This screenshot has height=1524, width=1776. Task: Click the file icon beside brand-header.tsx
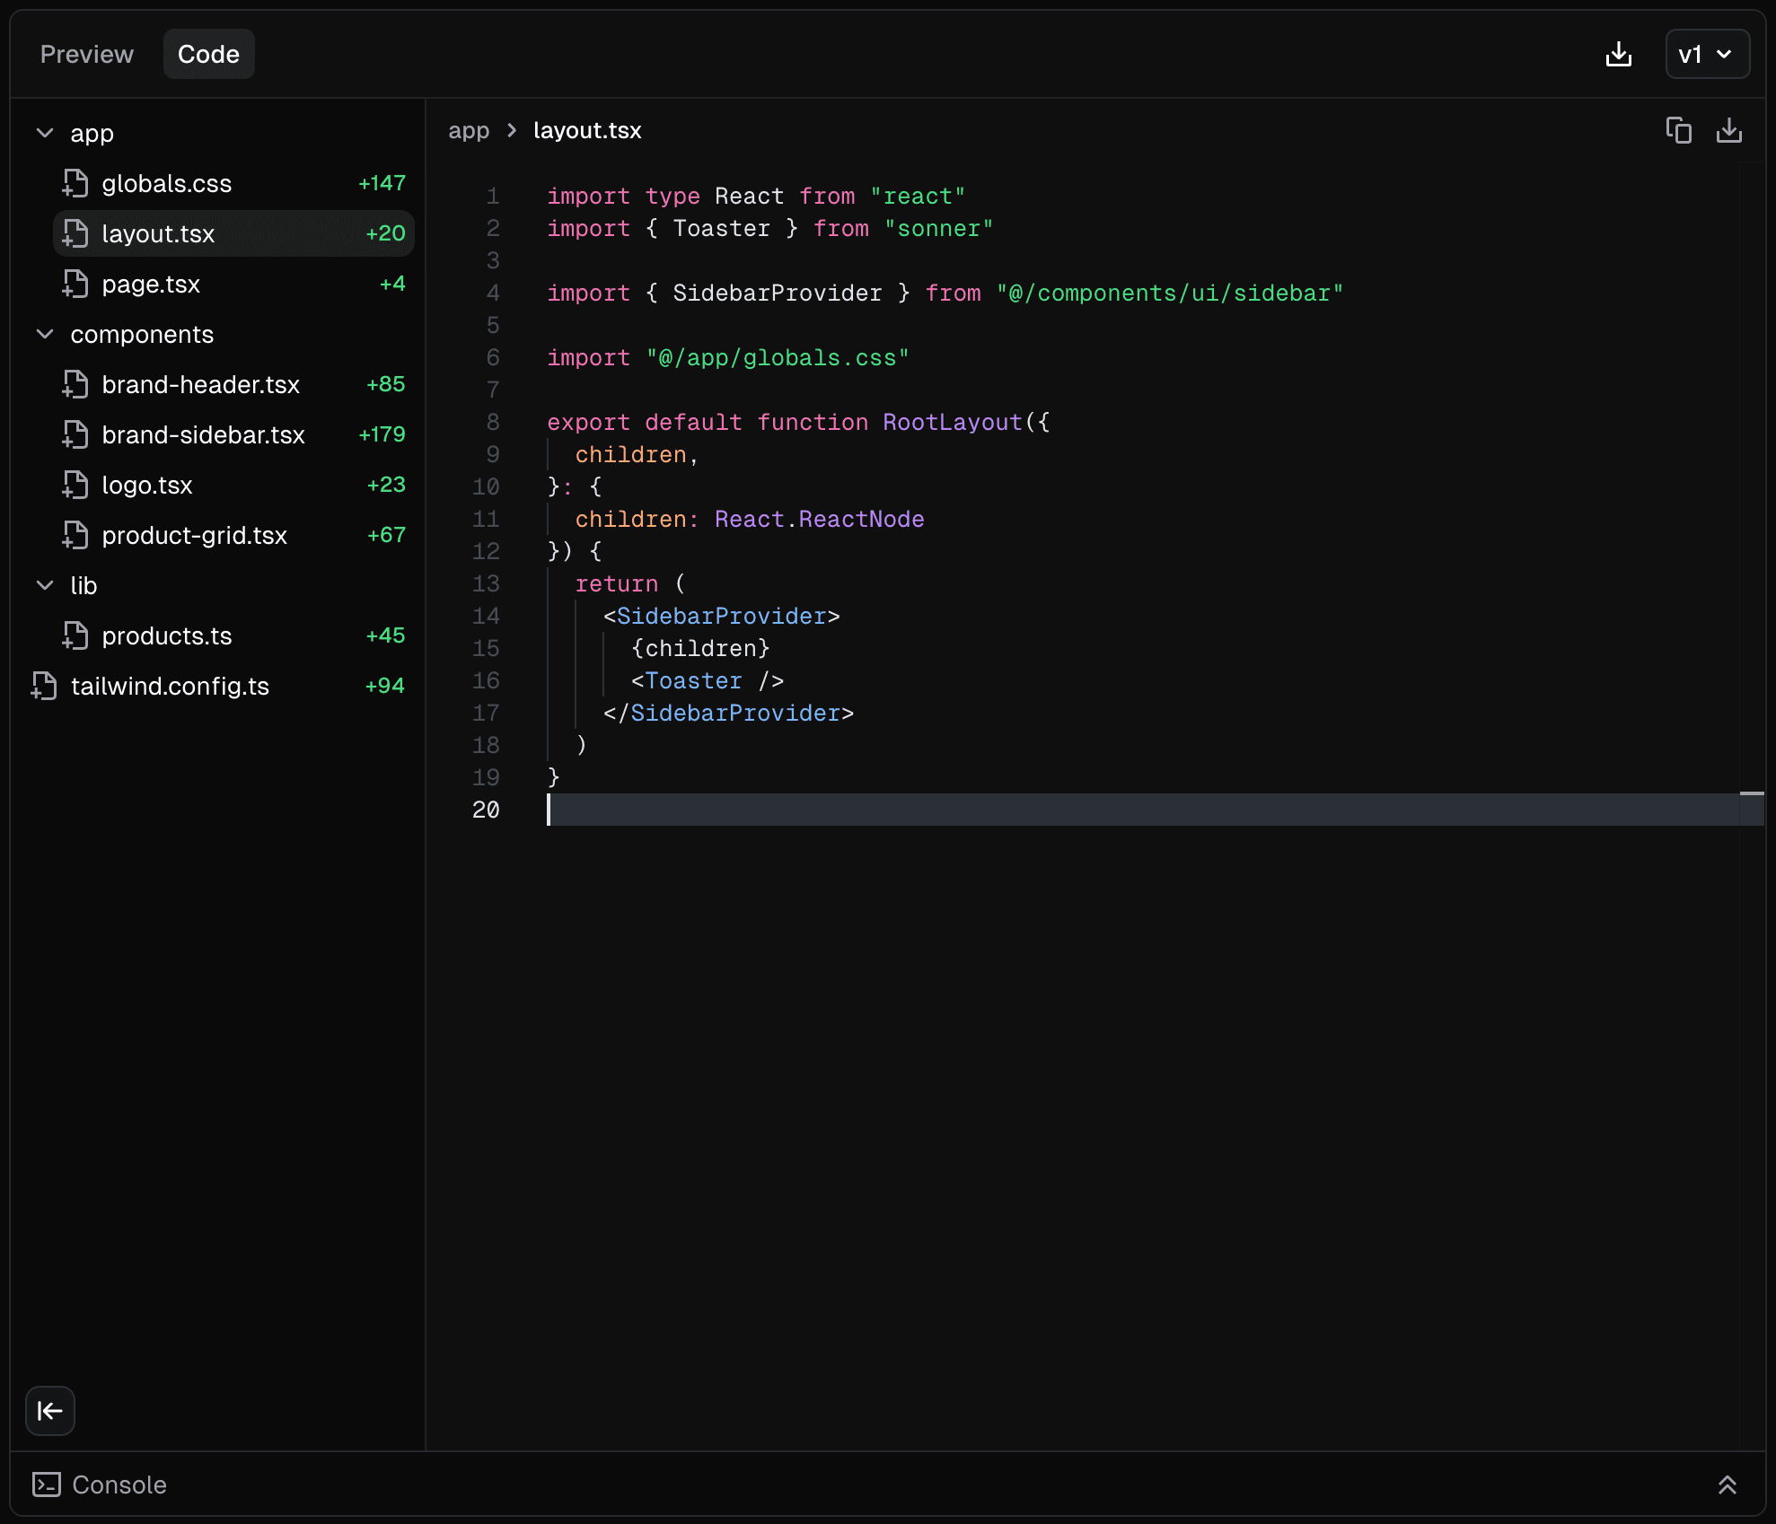[x=76, y=384]
